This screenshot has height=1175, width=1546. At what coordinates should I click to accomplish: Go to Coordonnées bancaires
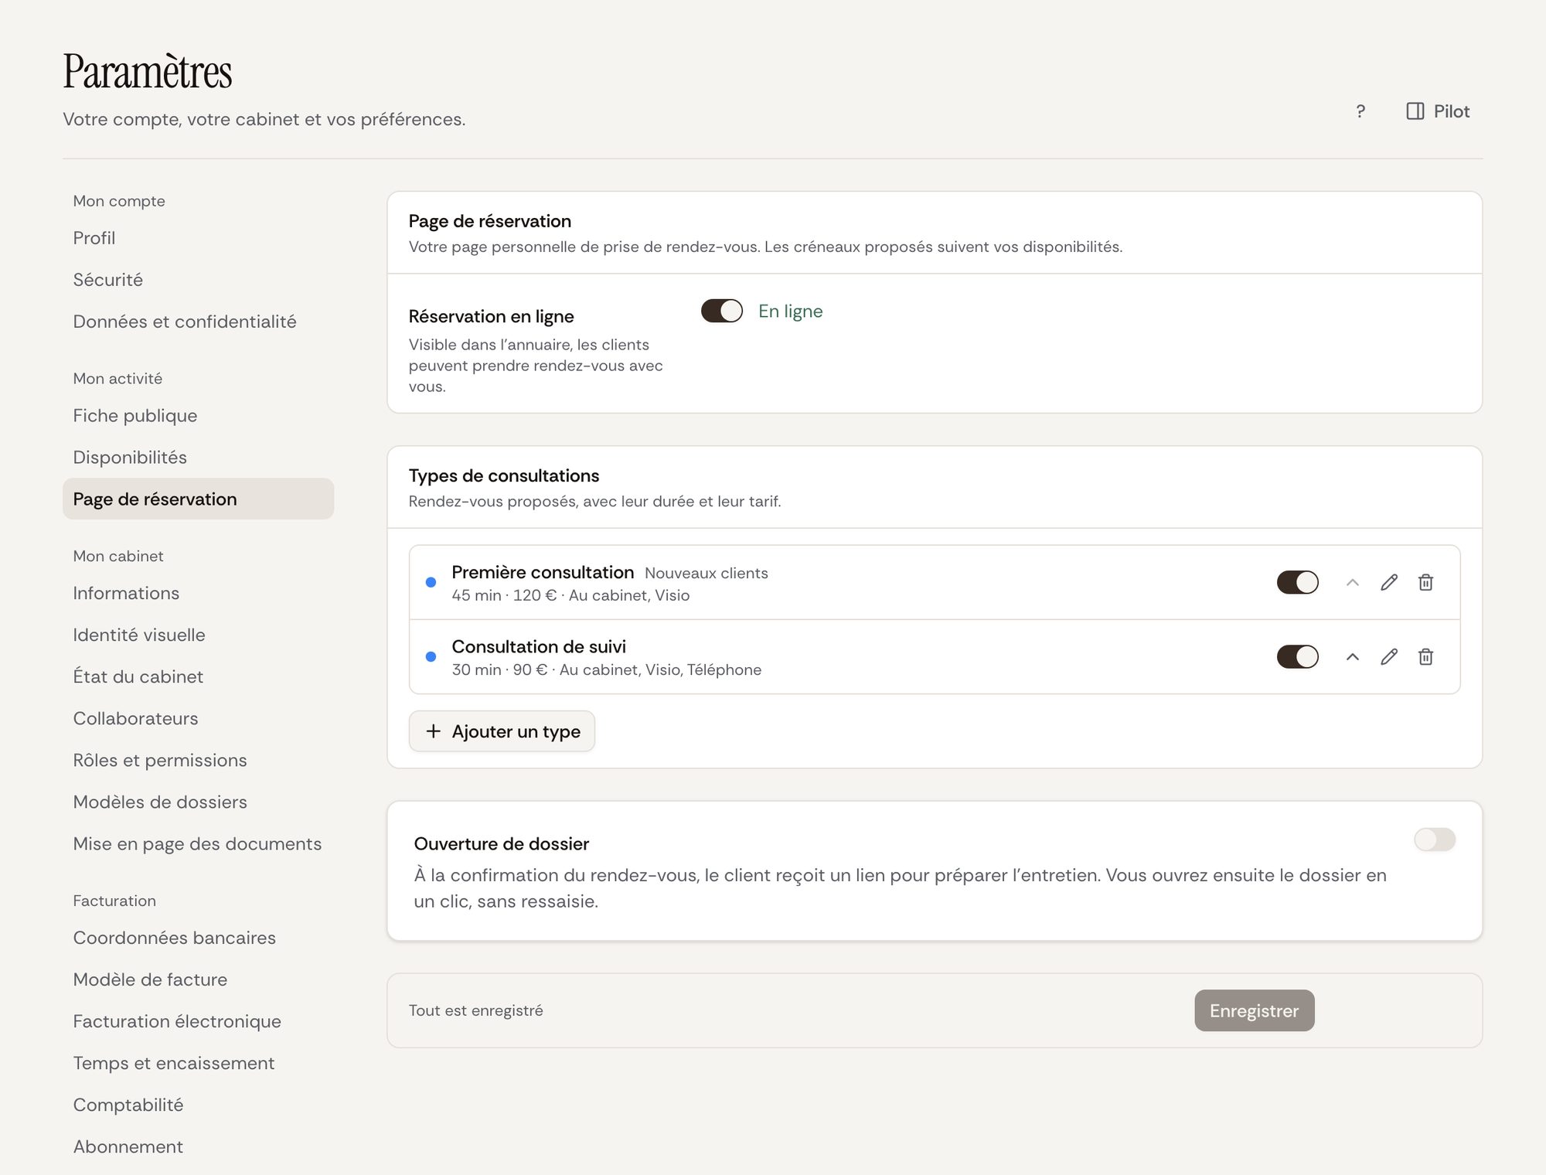(199, 938)
